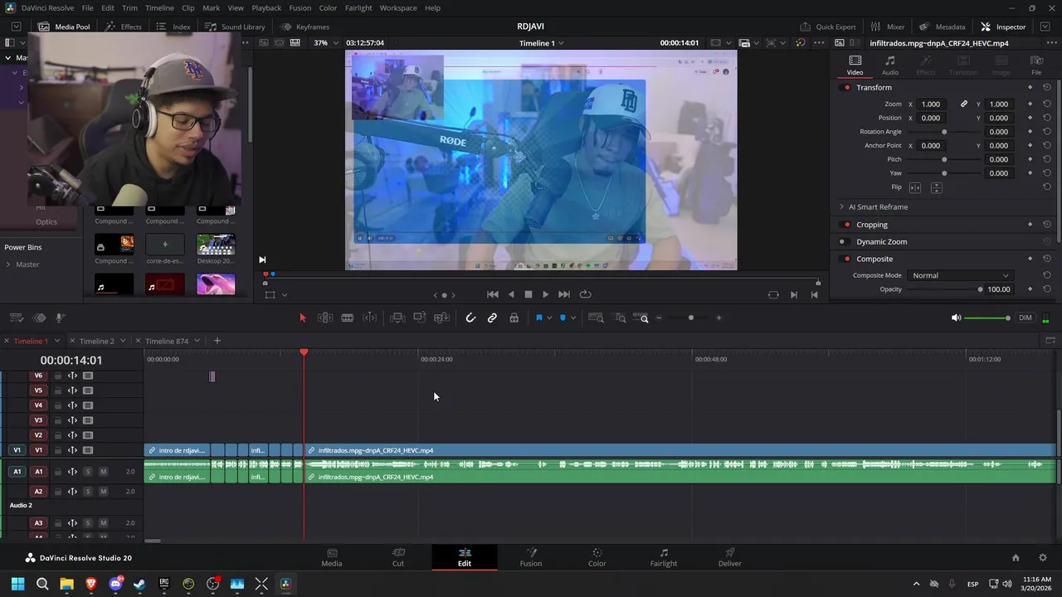
Task: Click the voiceover microphone toolbar icon
Action: pos(61,318)
